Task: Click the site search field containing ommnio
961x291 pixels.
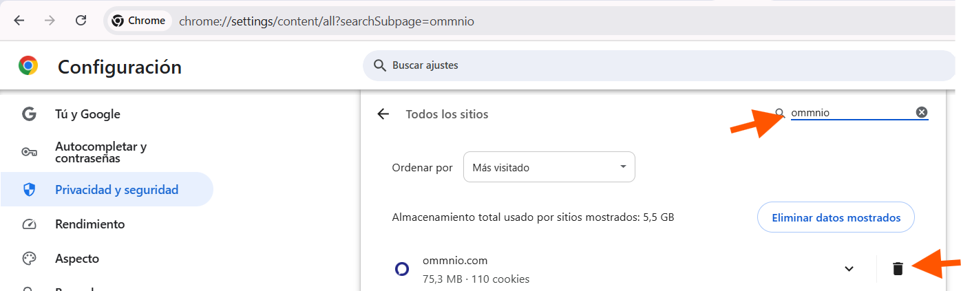Action: pos(851,113)
